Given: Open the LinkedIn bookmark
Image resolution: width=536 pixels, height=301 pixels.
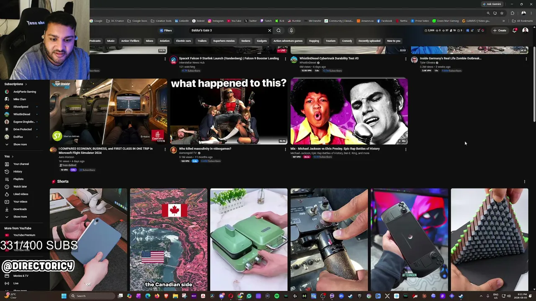Looking at the screenshot, I should point(182,21).
